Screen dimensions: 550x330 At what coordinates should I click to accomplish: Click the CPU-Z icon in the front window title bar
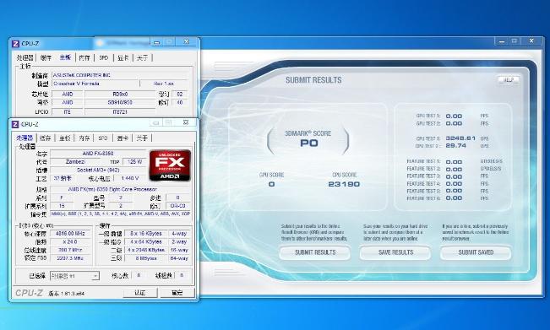[15, 124]
